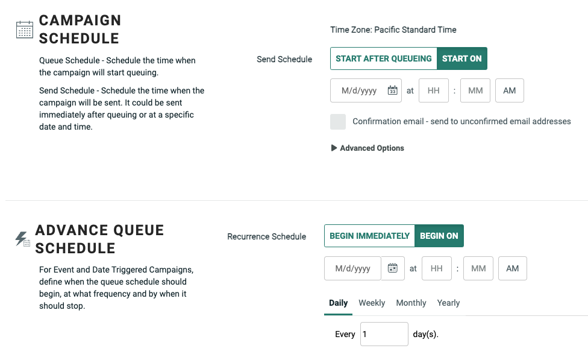Choose Begin Immediately recurrence option
The width and height of the screenshot is (588, 360).
pos(369,236)
